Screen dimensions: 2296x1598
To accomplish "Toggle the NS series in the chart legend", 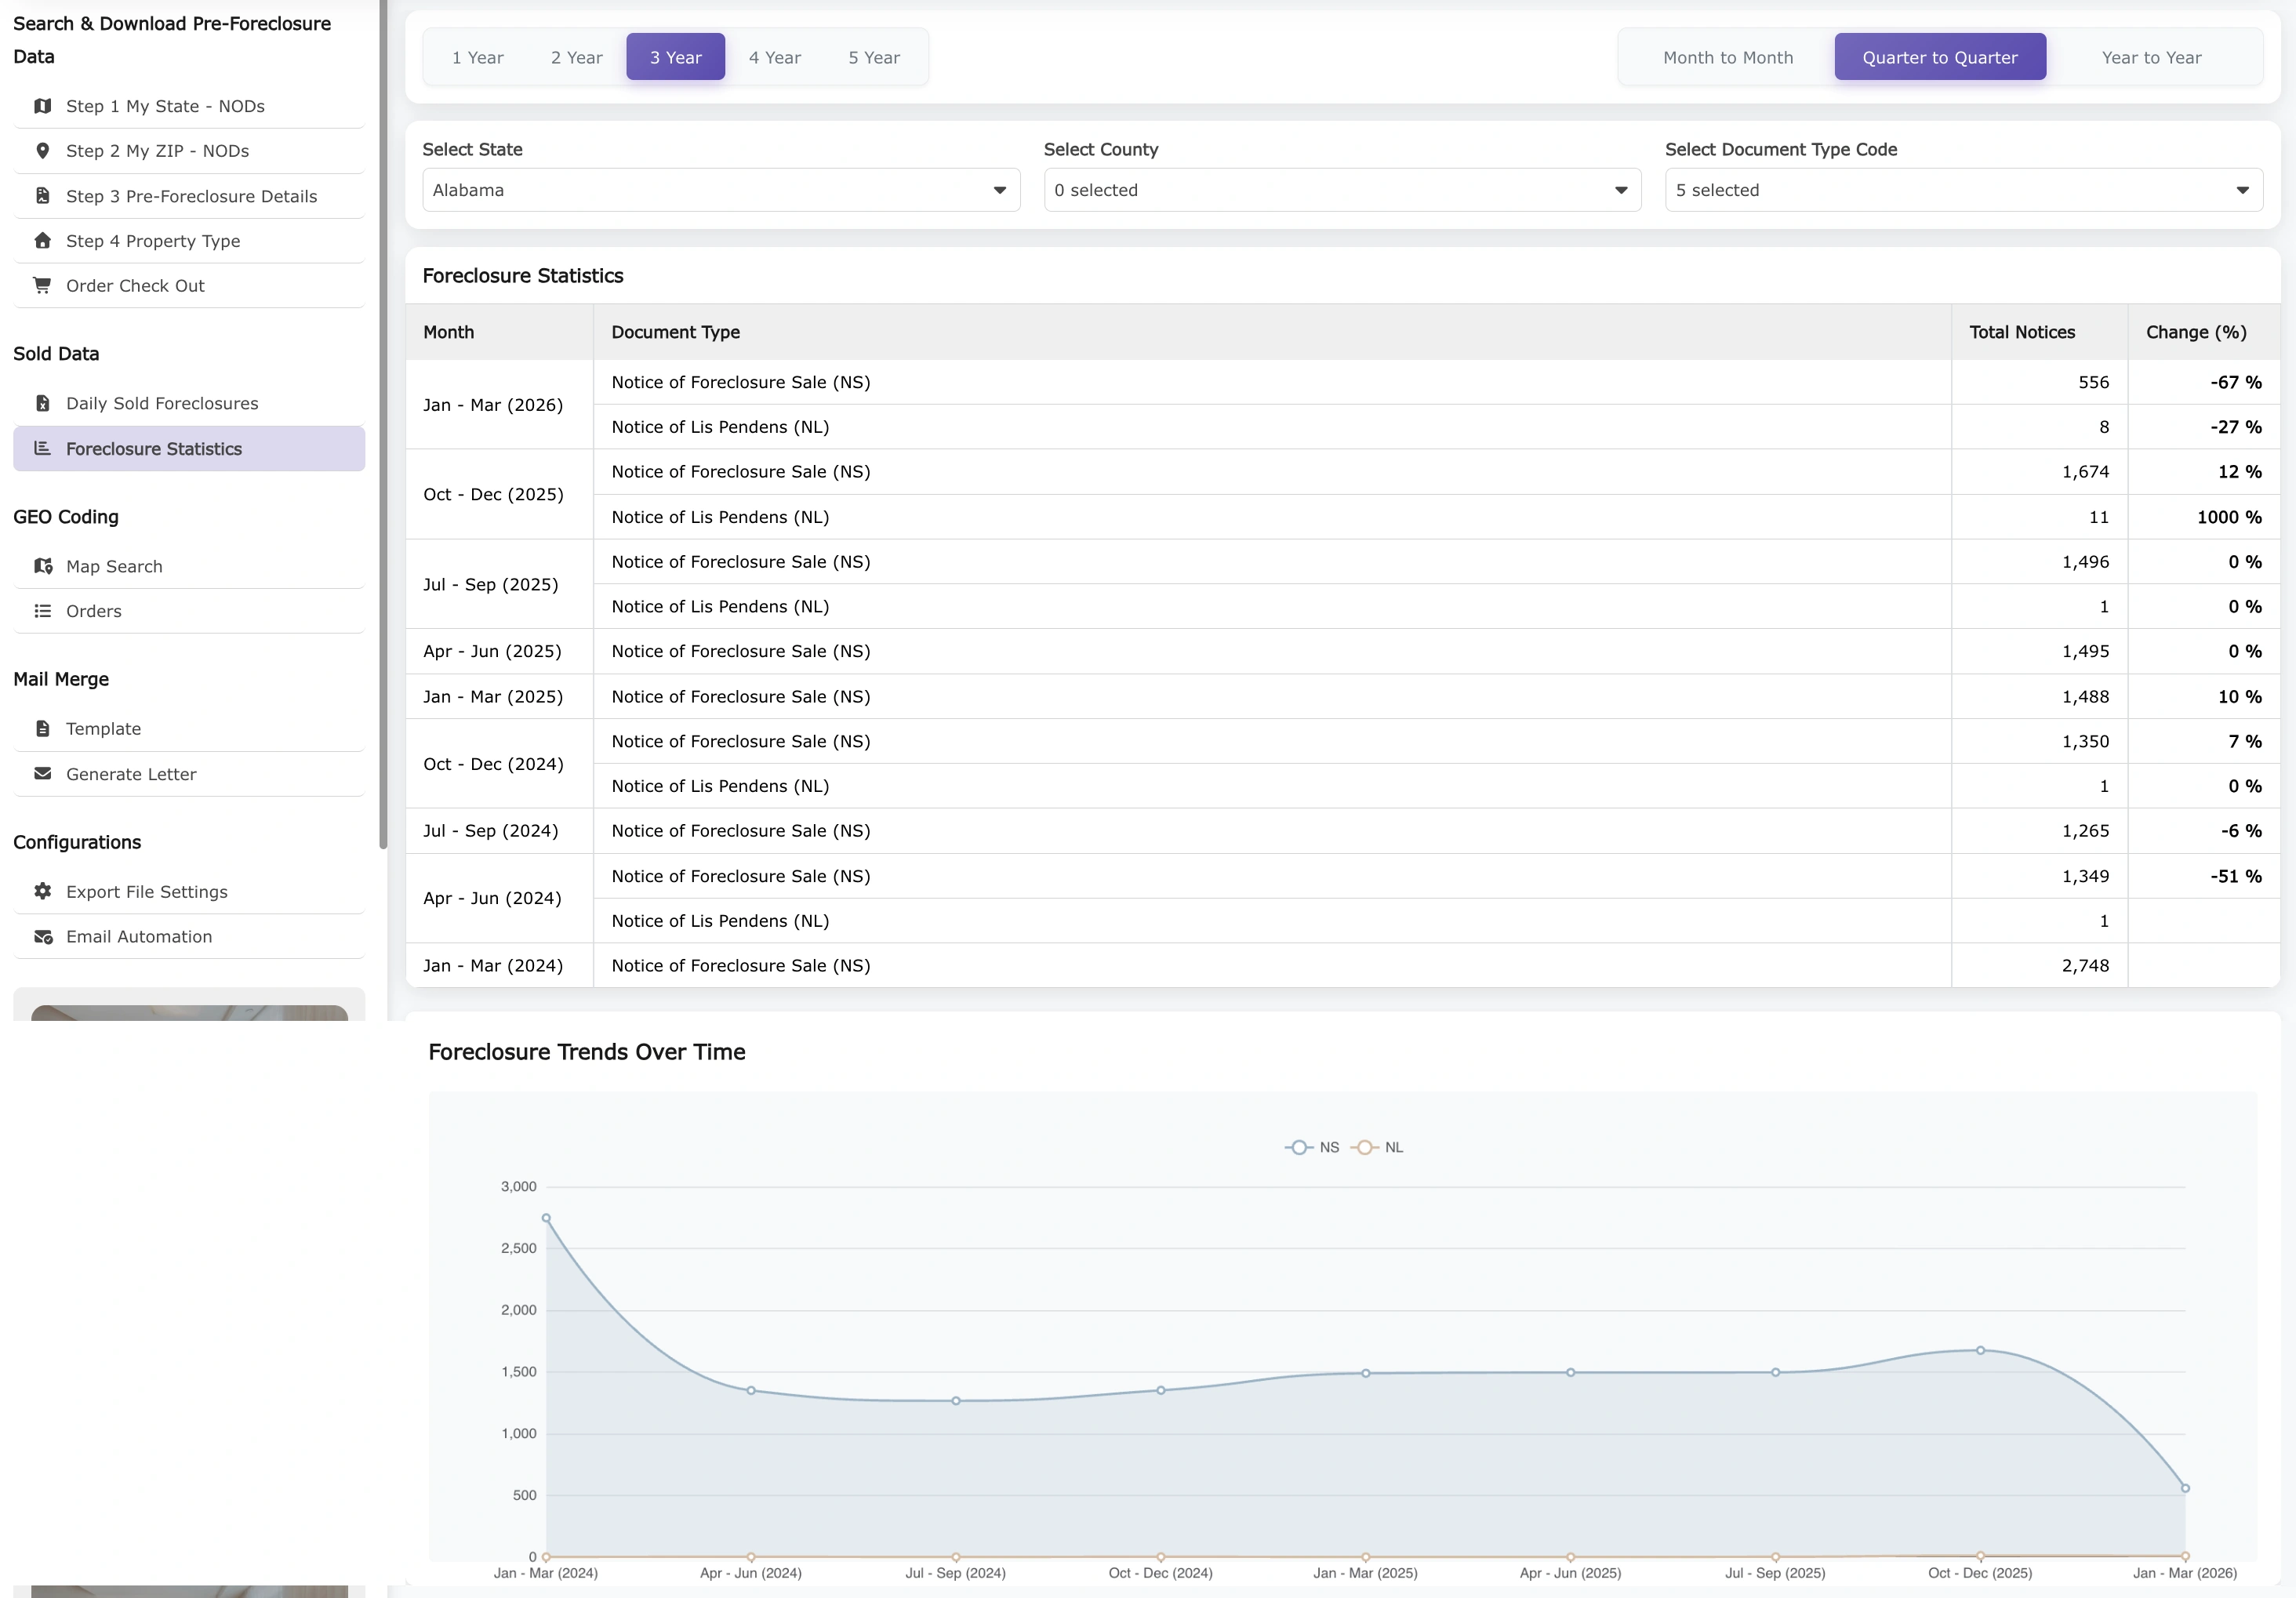I will point(1312,1147).
